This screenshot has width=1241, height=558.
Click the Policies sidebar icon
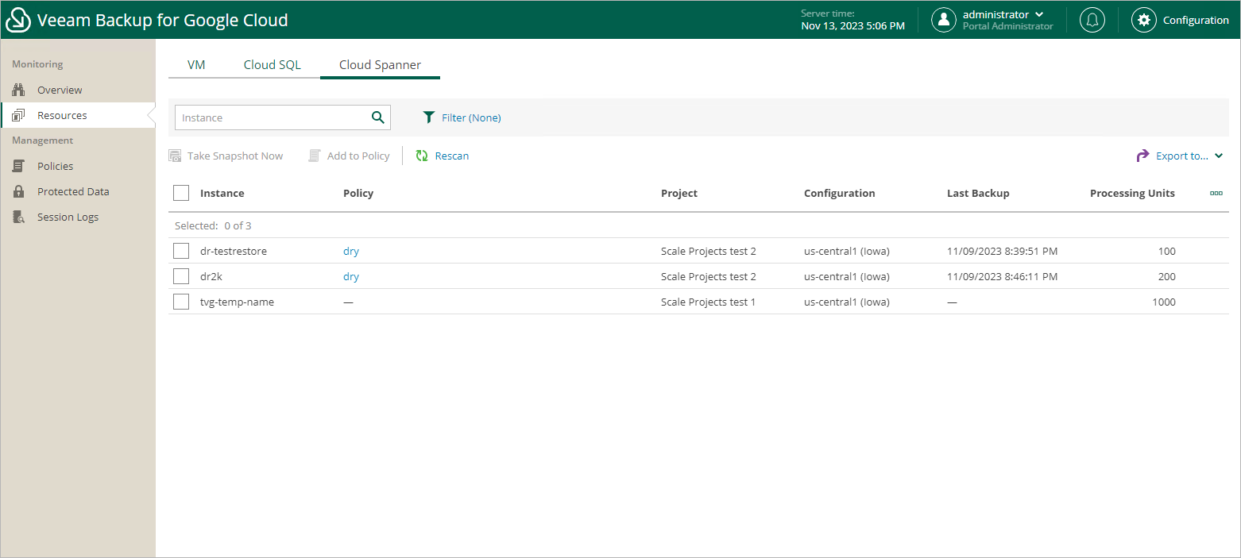point(20,166)
